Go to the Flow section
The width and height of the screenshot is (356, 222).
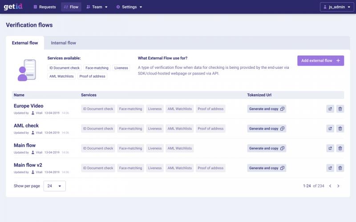(71, 7)
